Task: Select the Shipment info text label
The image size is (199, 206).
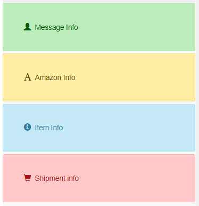Action: (57, 178)
